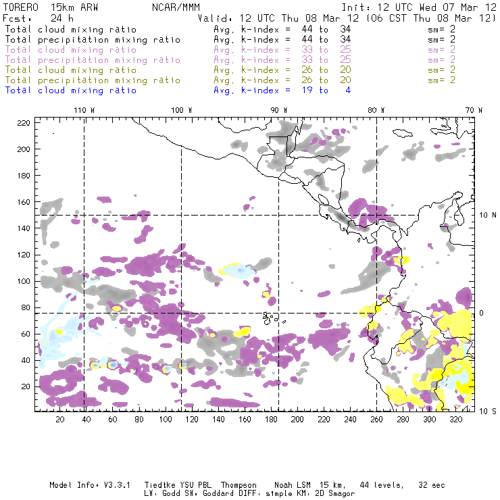Click purple 'Total cloud mixing ratio' legend entry

coord(71,50)
